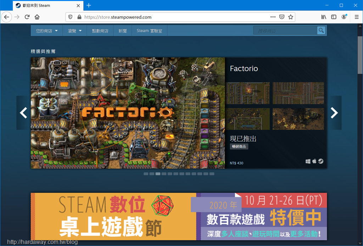
Task: Select the highlighted third carousel dot
Action: [x=158, y=174]
